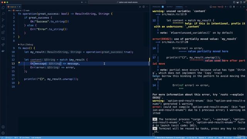The width and height of the screenshot is (247, 139).
Task: Maximize the panel with the chevron
Action: point(241,7)
